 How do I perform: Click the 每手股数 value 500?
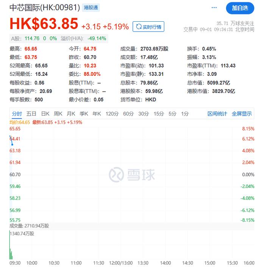[x=39, y=100]
